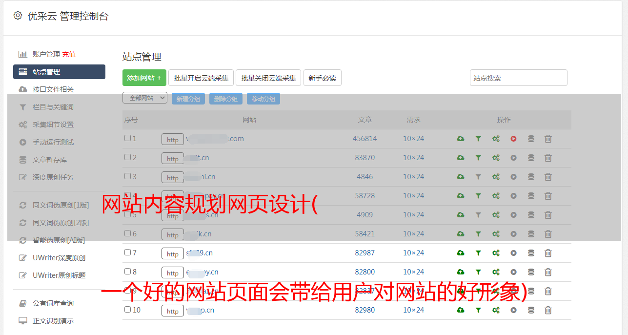The height and width of the screenshot is (335, 628).
Task: Click the trash icon for the 58421-article site
Action: click(548, 234)
